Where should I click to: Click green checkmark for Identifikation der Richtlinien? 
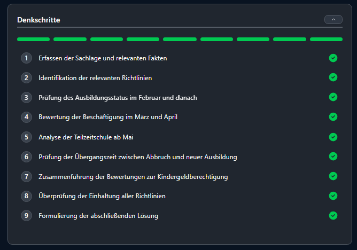(333, 77)
